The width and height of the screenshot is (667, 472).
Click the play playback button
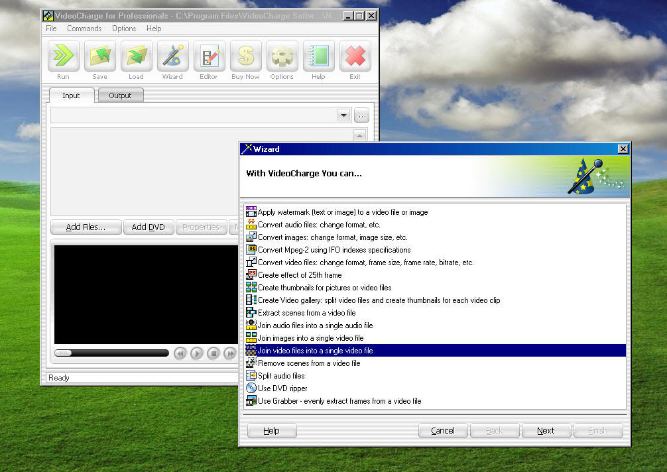click(197, 353)
